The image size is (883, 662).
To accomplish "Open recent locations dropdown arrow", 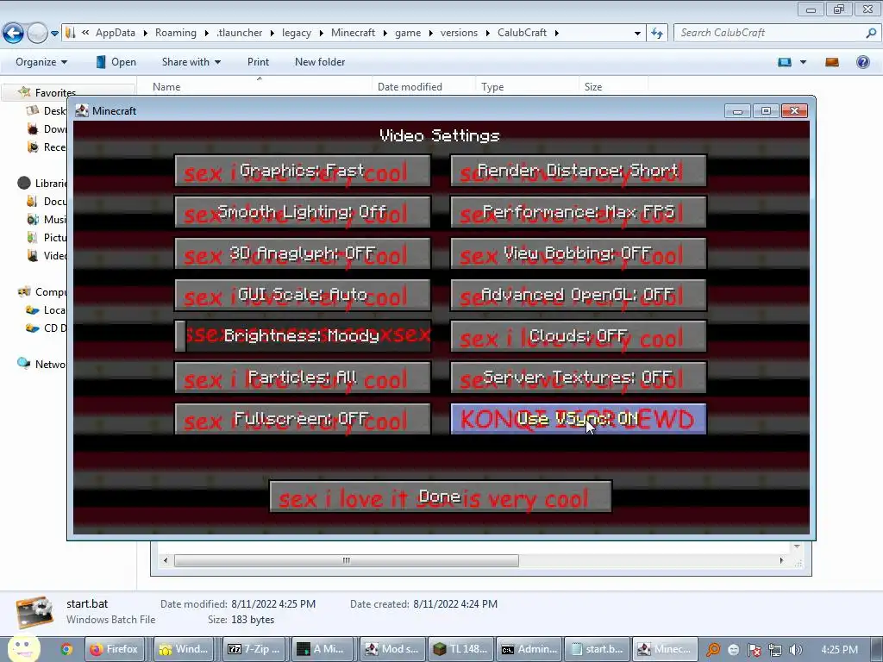I will point(54,34).
